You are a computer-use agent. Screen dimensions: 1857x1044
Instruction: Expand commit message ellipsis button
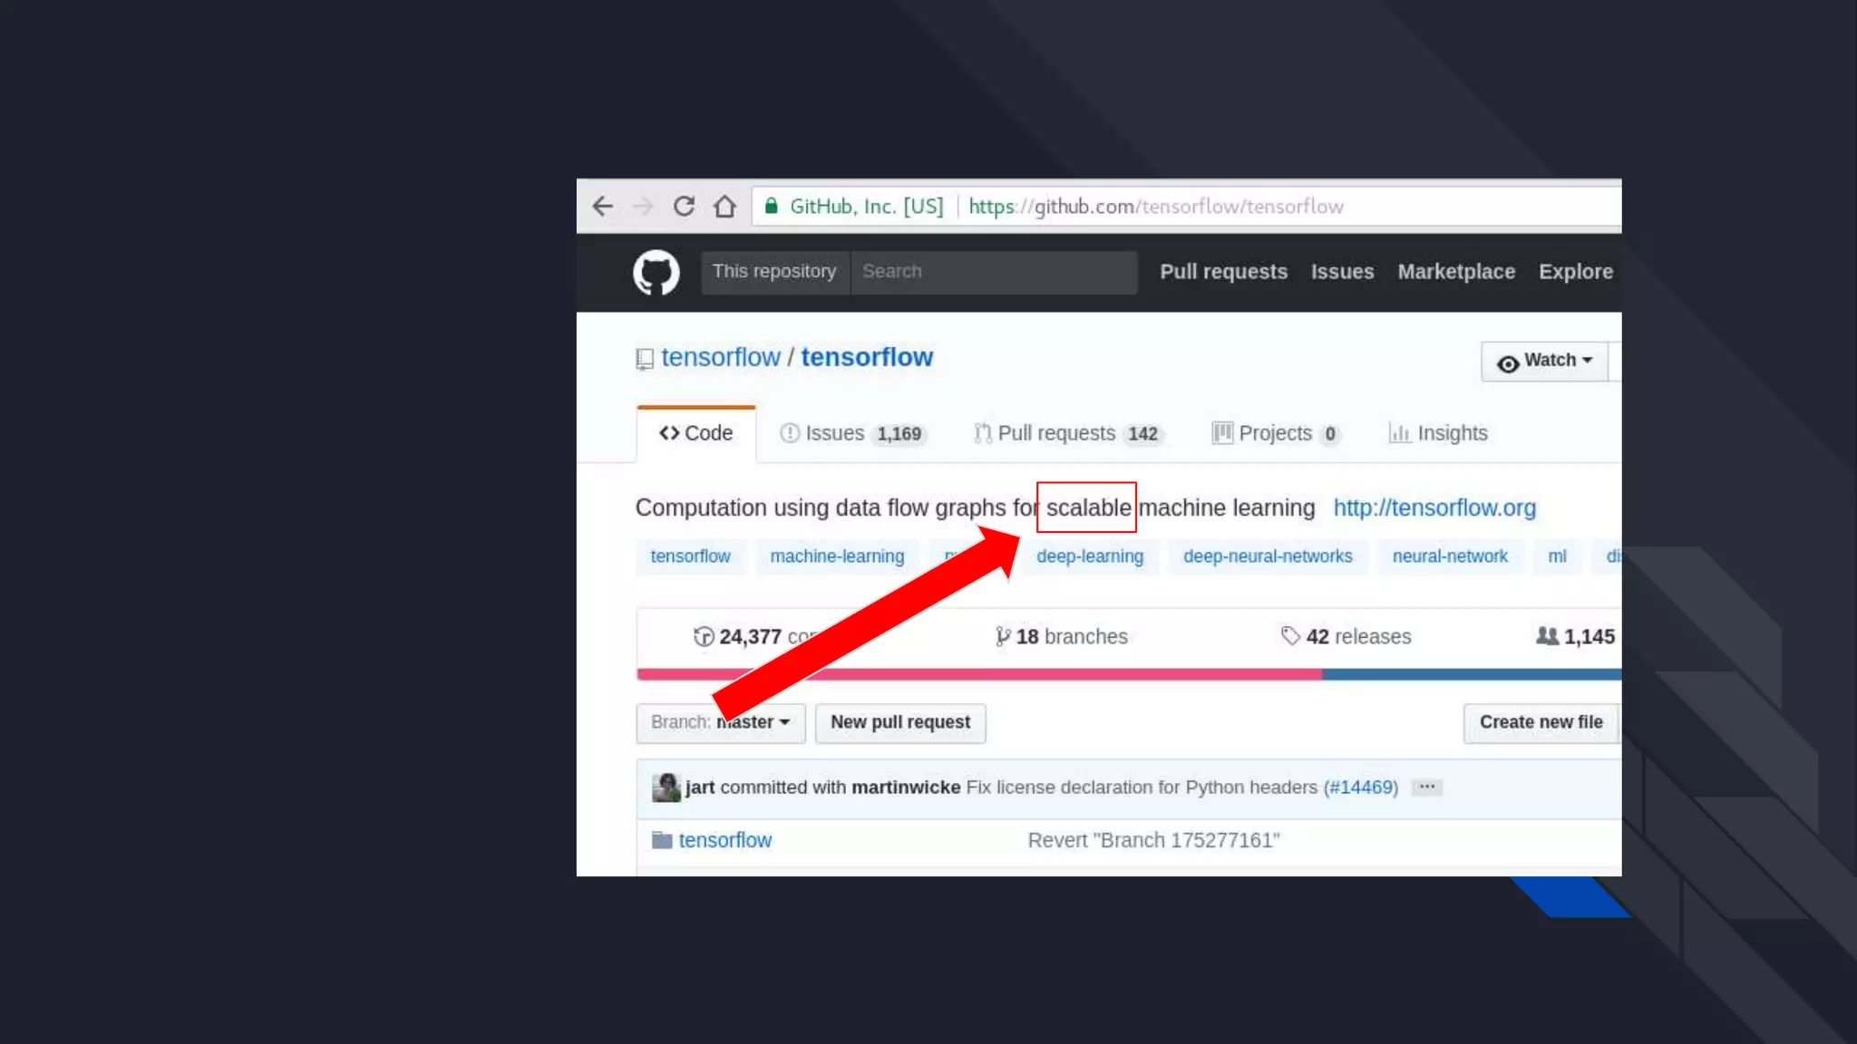(x=1426, y=787)
